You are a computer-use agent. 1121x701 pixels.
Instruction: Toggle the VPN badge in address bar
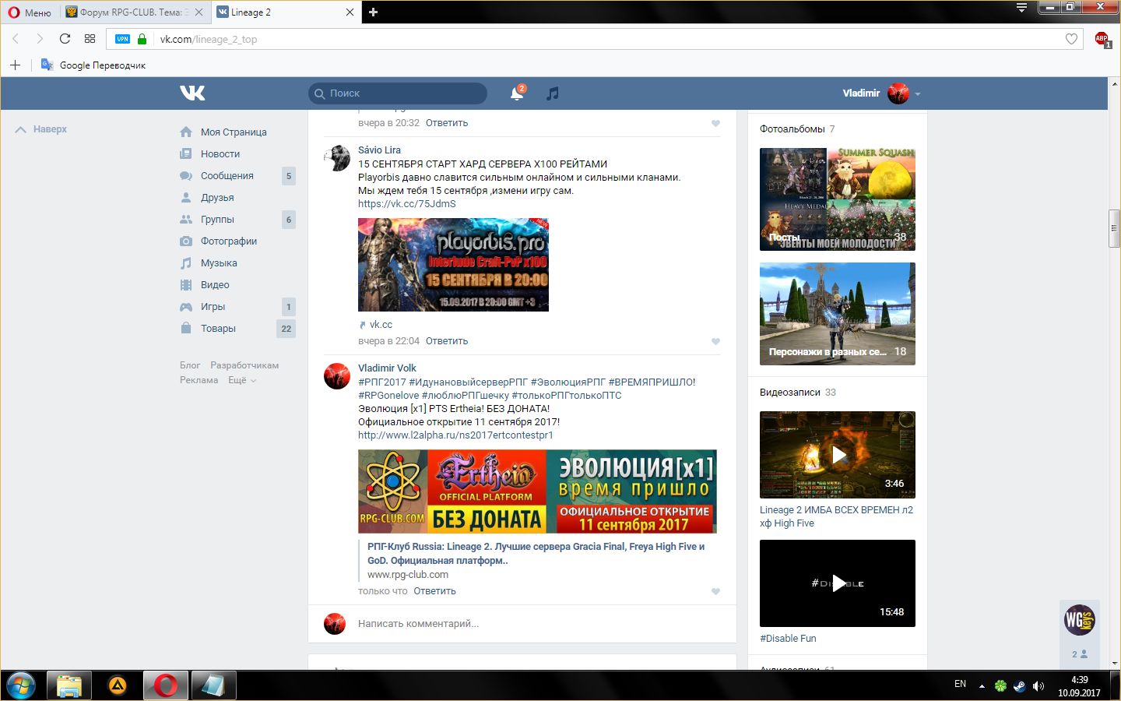tap(123, 39)
